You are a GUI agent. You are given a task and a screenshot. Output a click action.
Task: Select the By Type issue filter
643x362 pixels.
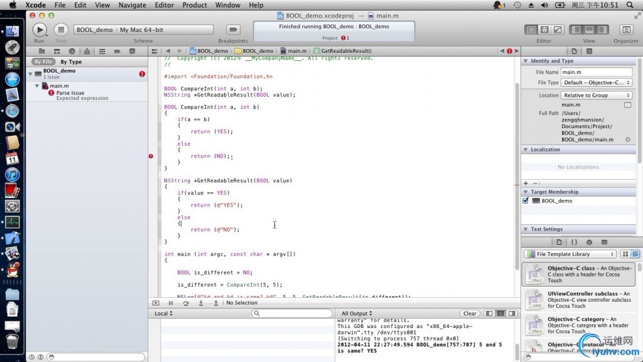pyautogui.click(x=71, y=62)
